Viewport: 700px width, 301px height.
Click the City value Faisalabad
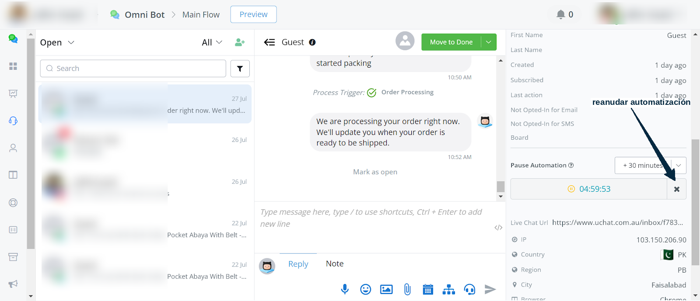(x=668, y=285)
